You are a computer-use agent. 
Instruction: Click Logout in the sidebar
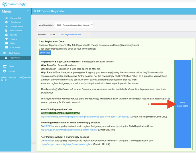pyautogui.click(x=12, y=71)
